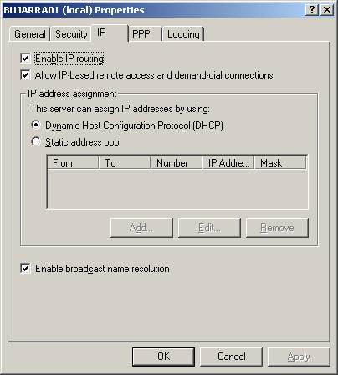Viewport: 338px width, 375px height.
Task: Open the Logging tab
Action: point(183,34)
